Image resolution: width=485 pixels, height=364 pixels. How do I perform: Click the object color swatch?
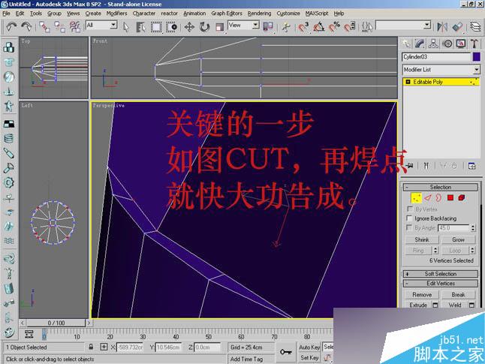[476, 56]
